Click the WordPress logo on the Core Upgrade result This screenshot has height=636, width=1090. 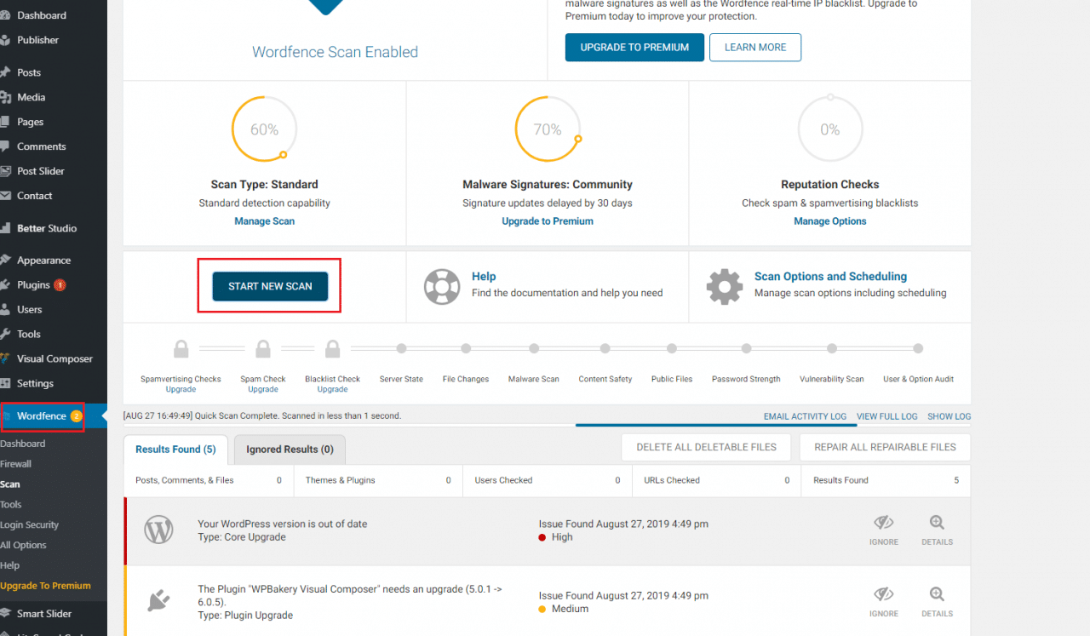click(158, 530)
